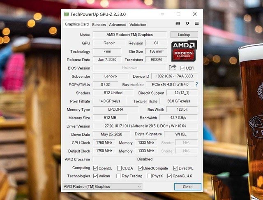The image size is (263, 200).
Task: Click the Texture Fillrate value 56.0 GTexel/s
Action: click(179, 101)
